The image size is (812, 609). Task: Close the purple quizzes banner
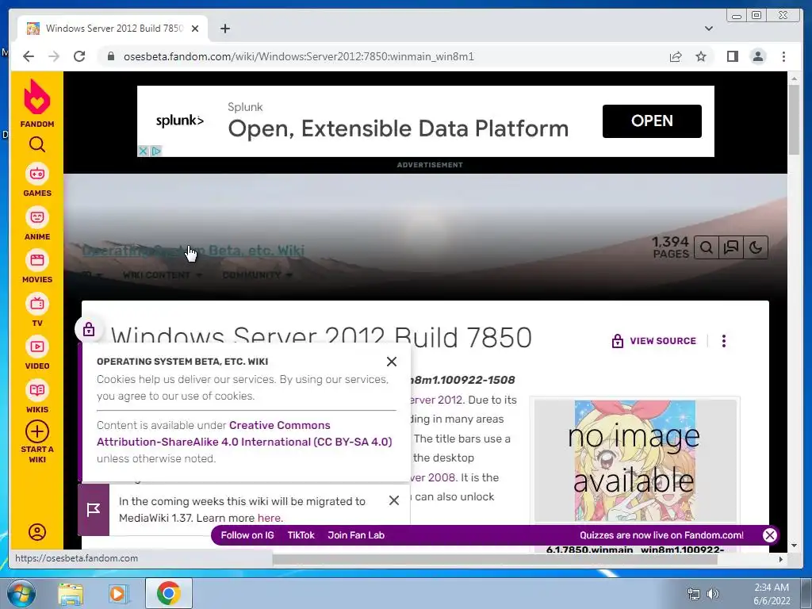tap(770, 535)
